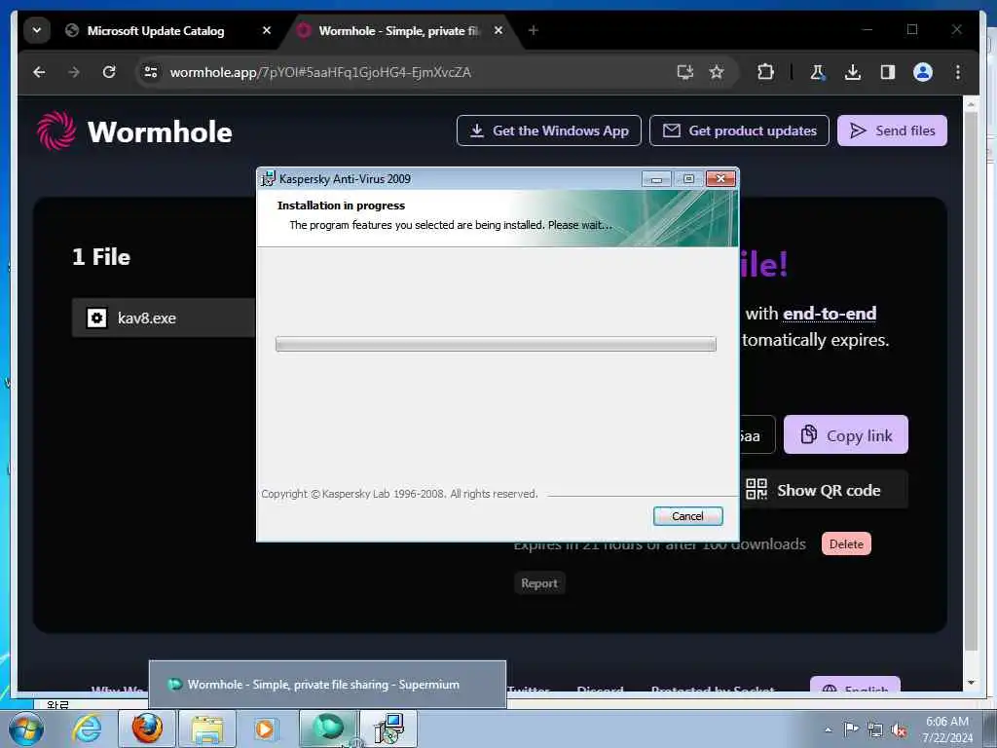Click the browser back arrow

(39, 72)
